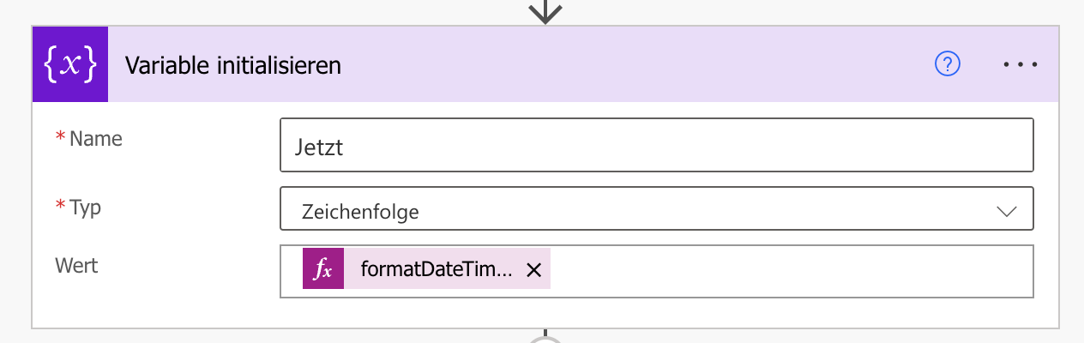
Task: Click the fx expression icon in Wert
Action: [323, 270]
